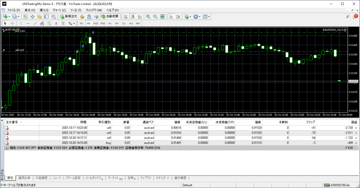Open the チャート (C) menu
The width and height of the screenshot is (360, 188).
coord(59,10)
